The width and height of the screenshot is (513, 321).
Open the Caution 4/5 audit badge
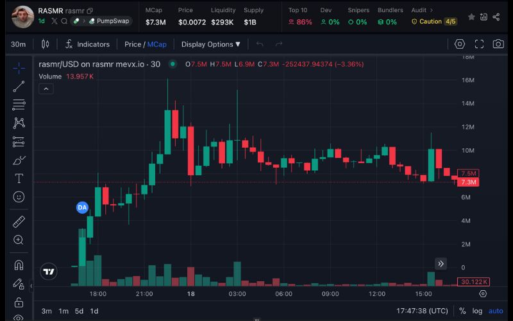[x=434, y=22]
